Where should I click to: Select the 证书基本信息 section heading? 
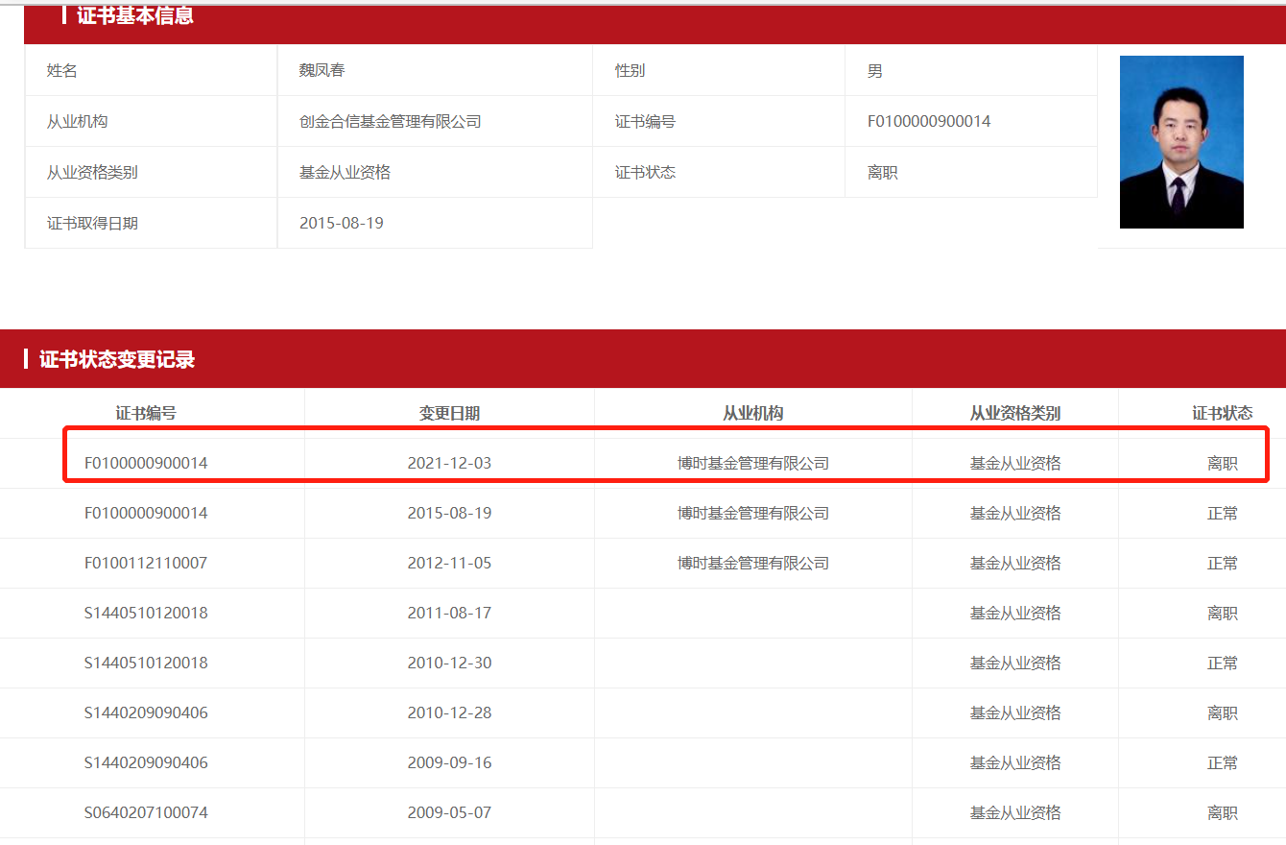click(x=135, y=15)
